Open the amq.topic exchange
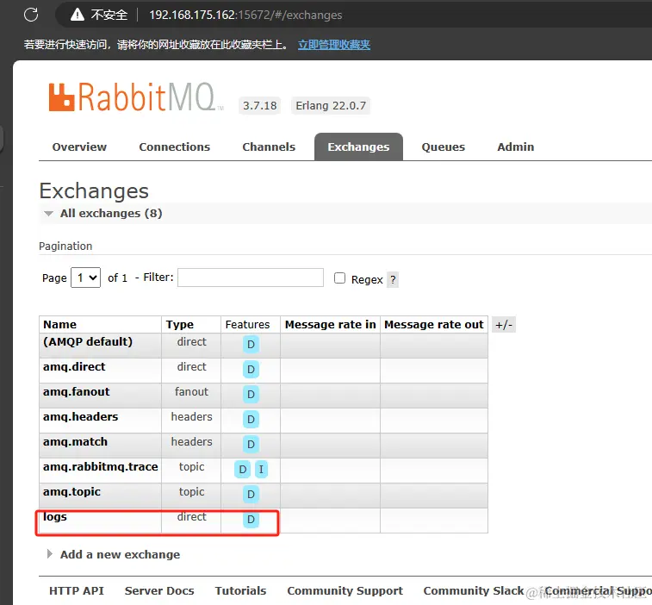 (72, 492)
